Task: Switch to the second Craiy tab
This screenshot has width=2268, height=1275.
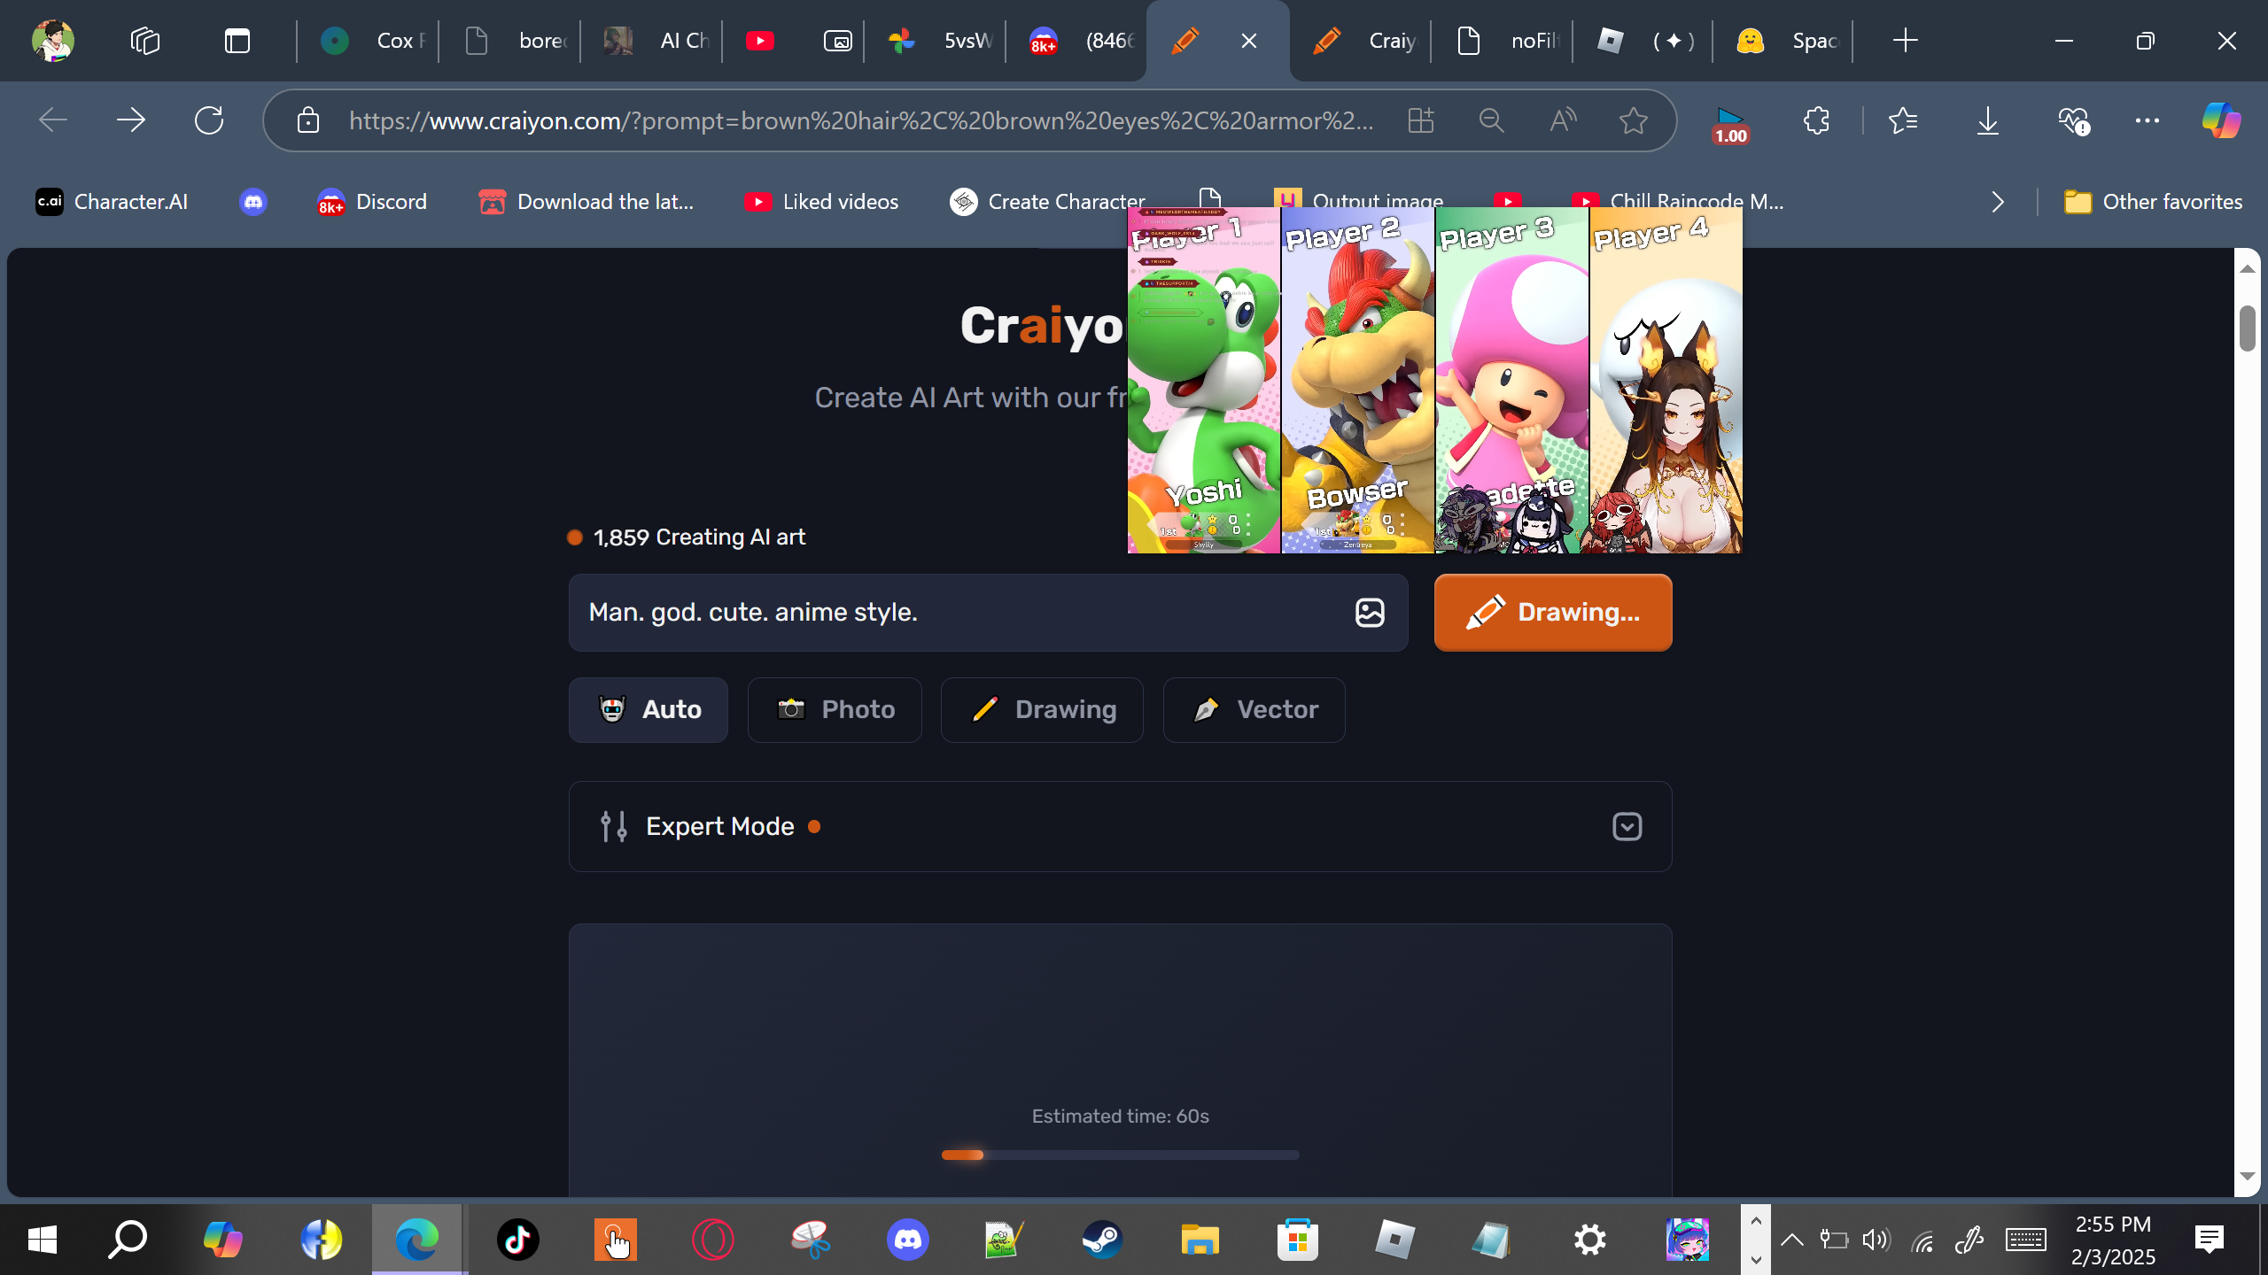Action: (x=1361, y=41)
